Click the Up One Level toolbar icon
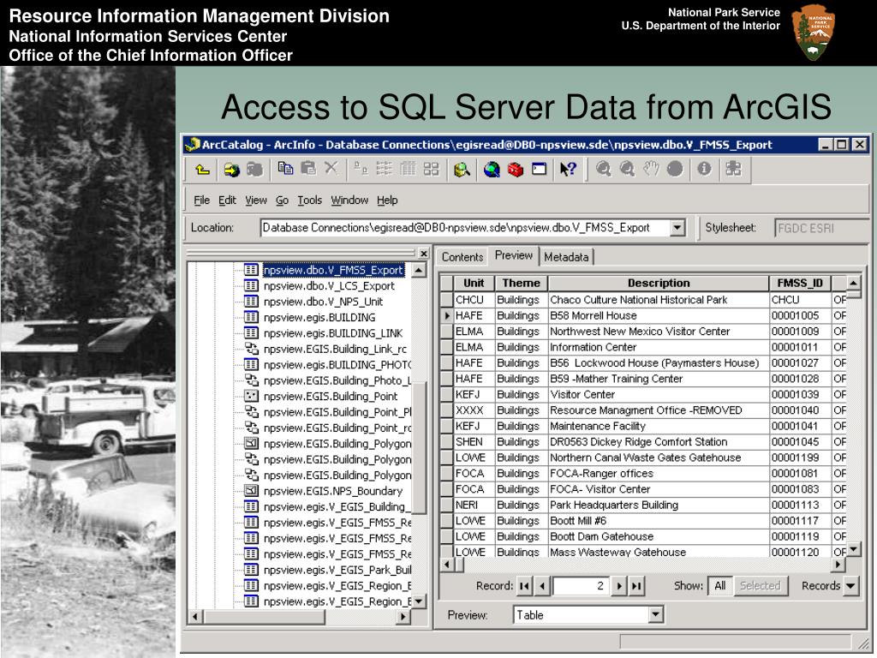 [202, 170]
